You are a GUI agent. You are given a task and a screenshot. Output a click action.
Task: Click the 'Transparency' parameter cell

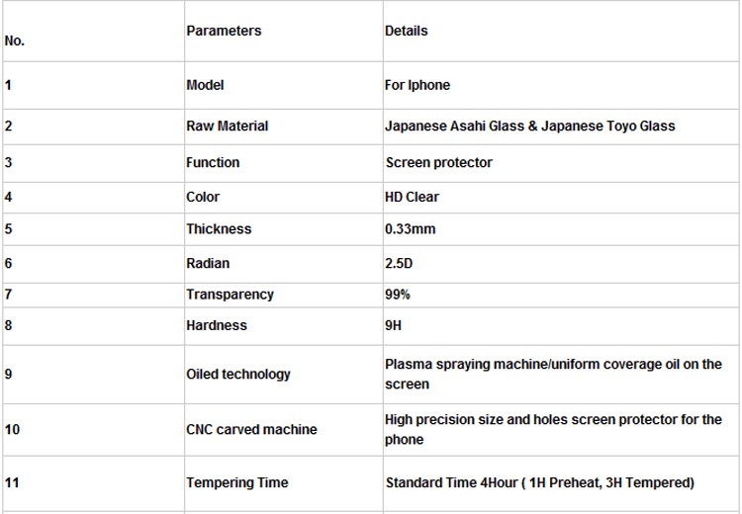click(230, 294)
